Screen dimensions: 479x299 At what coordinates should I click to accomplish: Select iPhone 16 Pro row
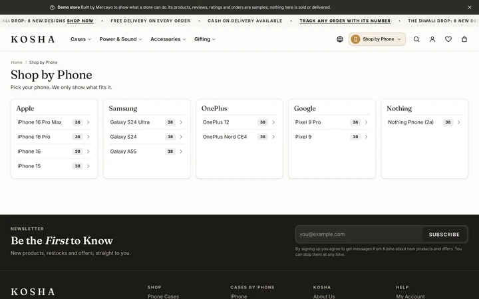coord(54,137)
